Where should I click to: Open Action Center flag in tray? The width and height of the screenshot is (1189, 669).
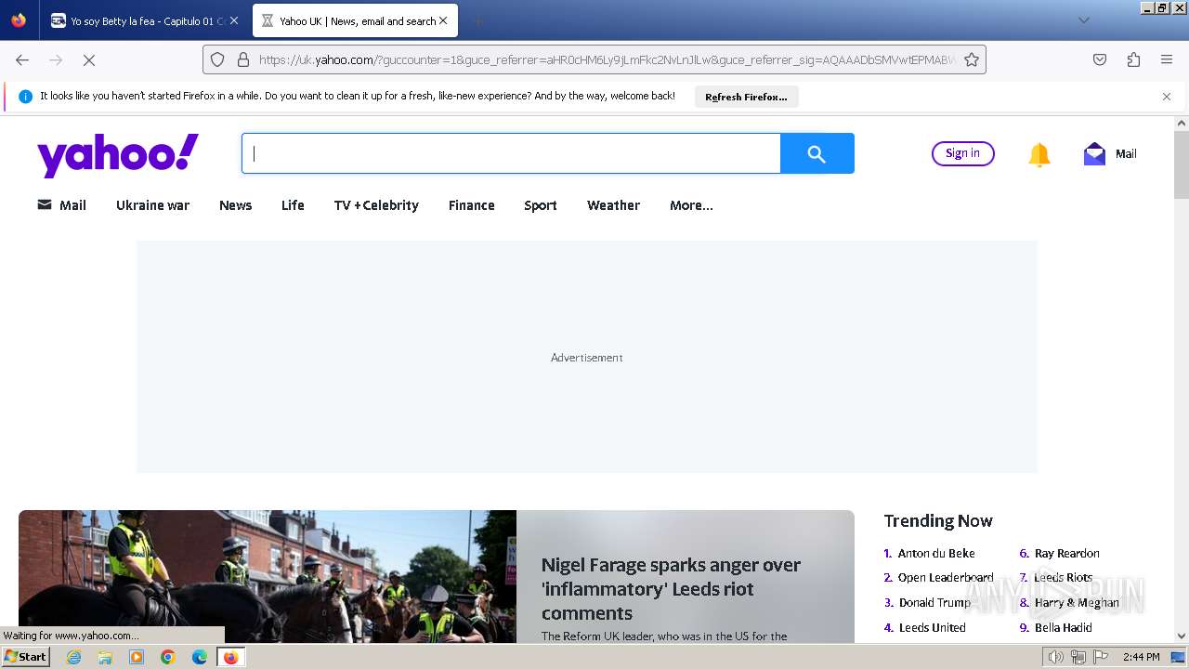coord(1101,657)
